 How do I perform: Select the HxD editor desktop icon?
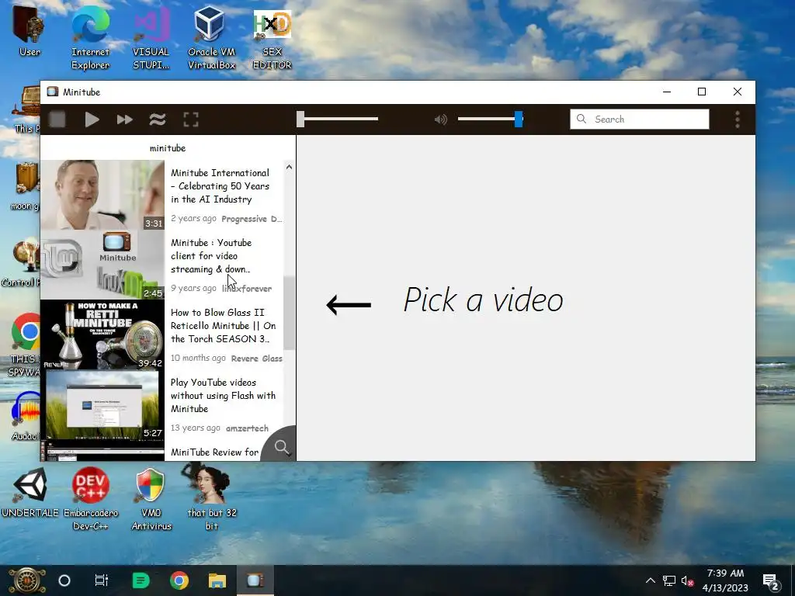[273, 38]
